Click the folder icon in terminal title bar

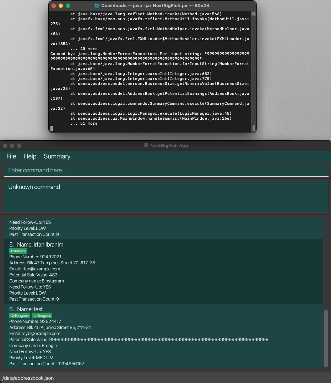[97, 5]
